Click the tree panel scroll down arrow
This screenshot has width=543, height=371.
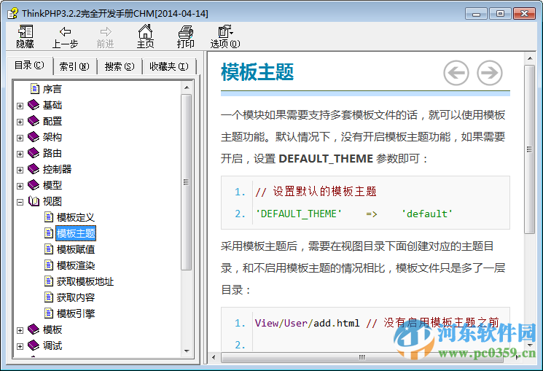187,351
